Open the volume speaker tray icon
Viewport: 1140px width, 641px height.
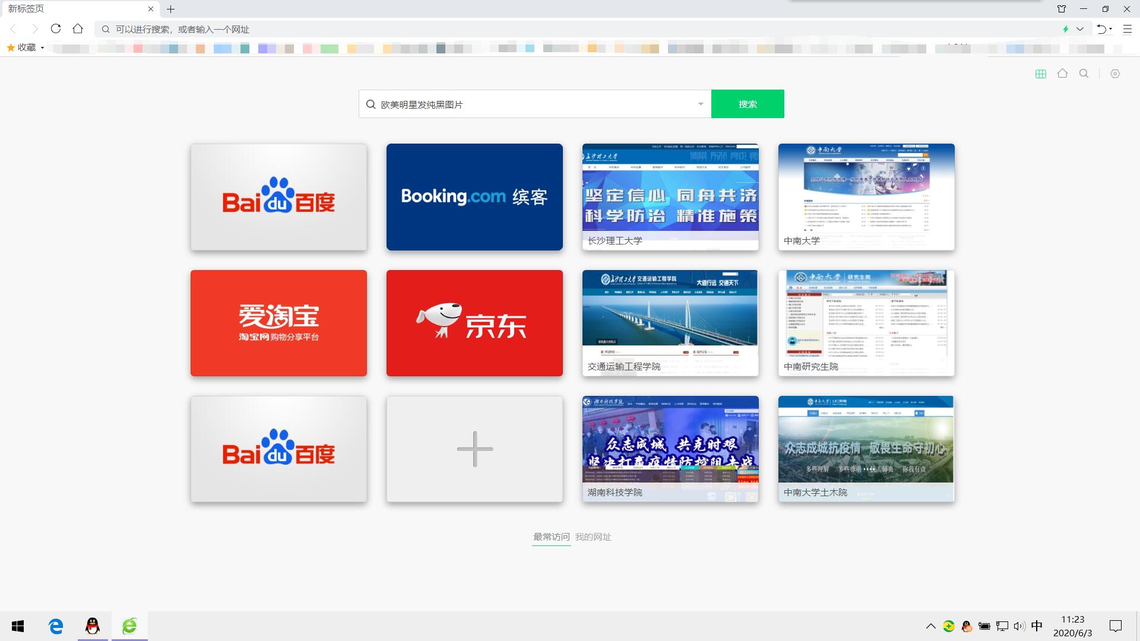click(x=1019, y=626)
